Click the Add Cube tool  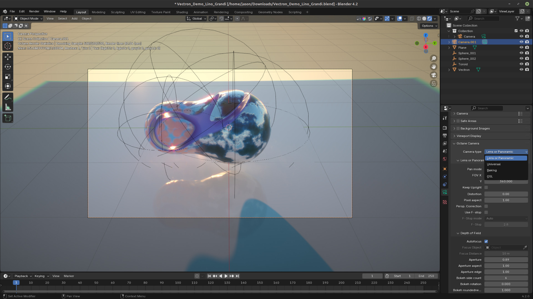coord(8,118)
